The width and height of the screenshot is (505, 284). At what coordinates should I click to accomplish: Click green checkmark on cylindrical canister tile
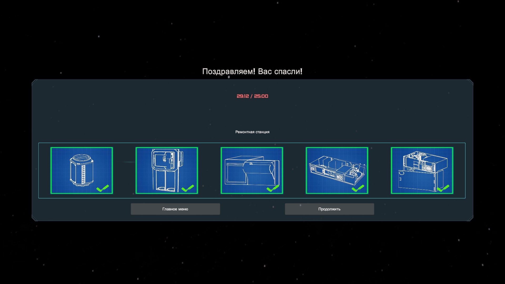click(x=103, y=188)
